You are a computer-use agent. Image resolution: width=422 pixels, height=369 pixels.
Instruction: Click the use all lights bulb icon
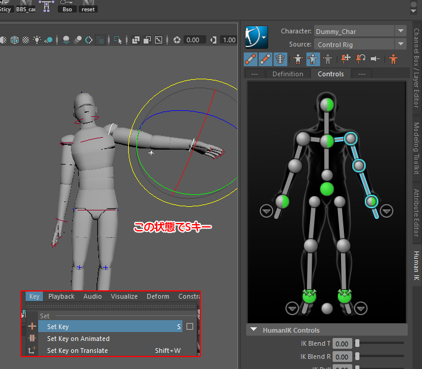click(38, 40)
